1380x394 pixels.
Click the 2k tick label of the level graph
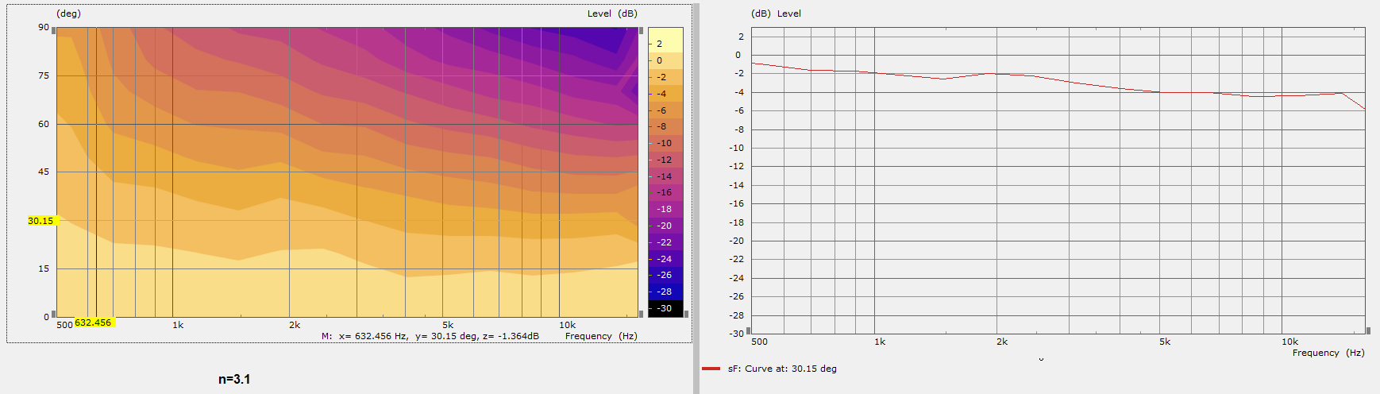pos(1002,342)
